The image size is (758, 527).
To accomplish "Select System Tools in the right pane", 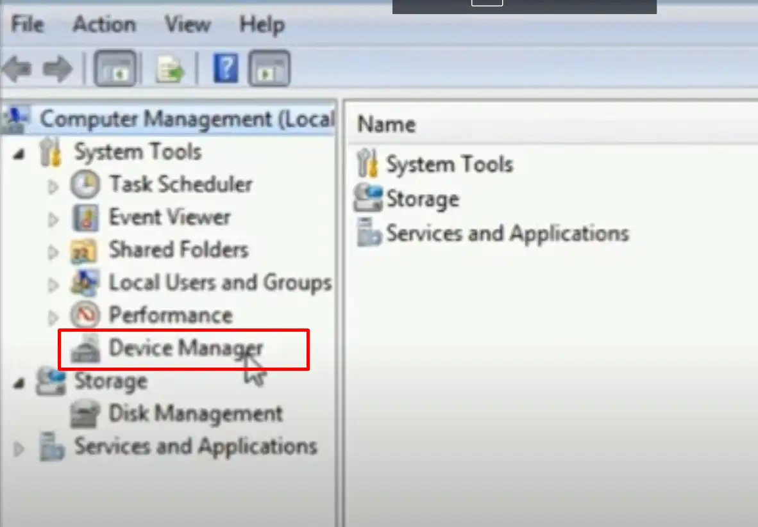I will (x=450, y=164).
